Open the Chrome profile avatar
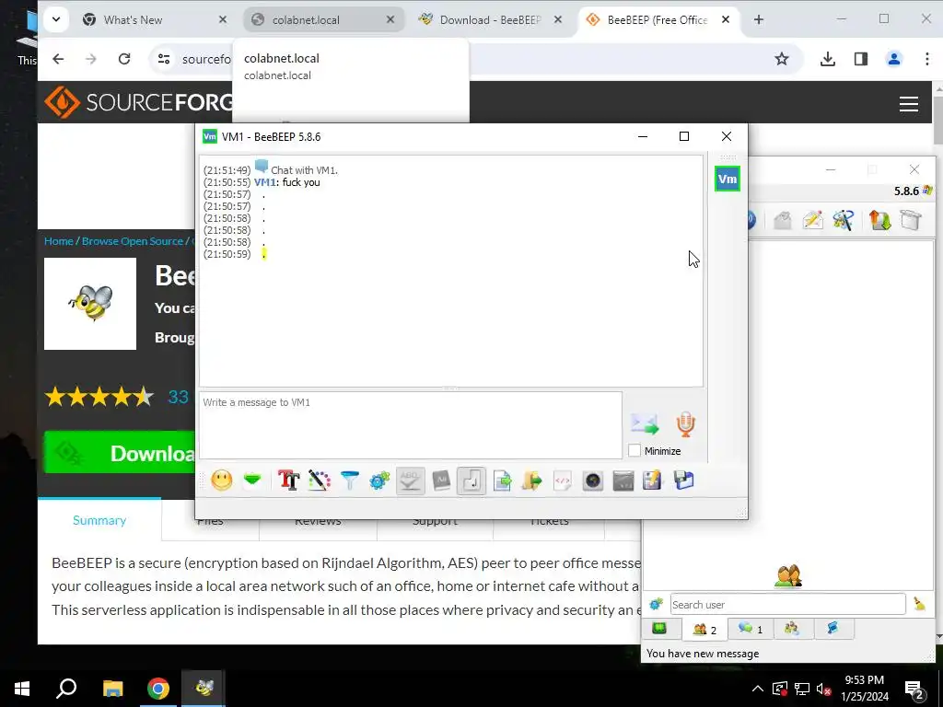The height and width of the screenshot is (707, 943). [x=894, y=59]
